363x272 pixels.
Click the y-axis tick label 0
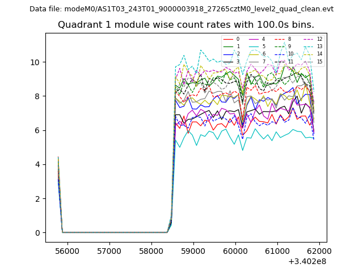tap(37, 232)
